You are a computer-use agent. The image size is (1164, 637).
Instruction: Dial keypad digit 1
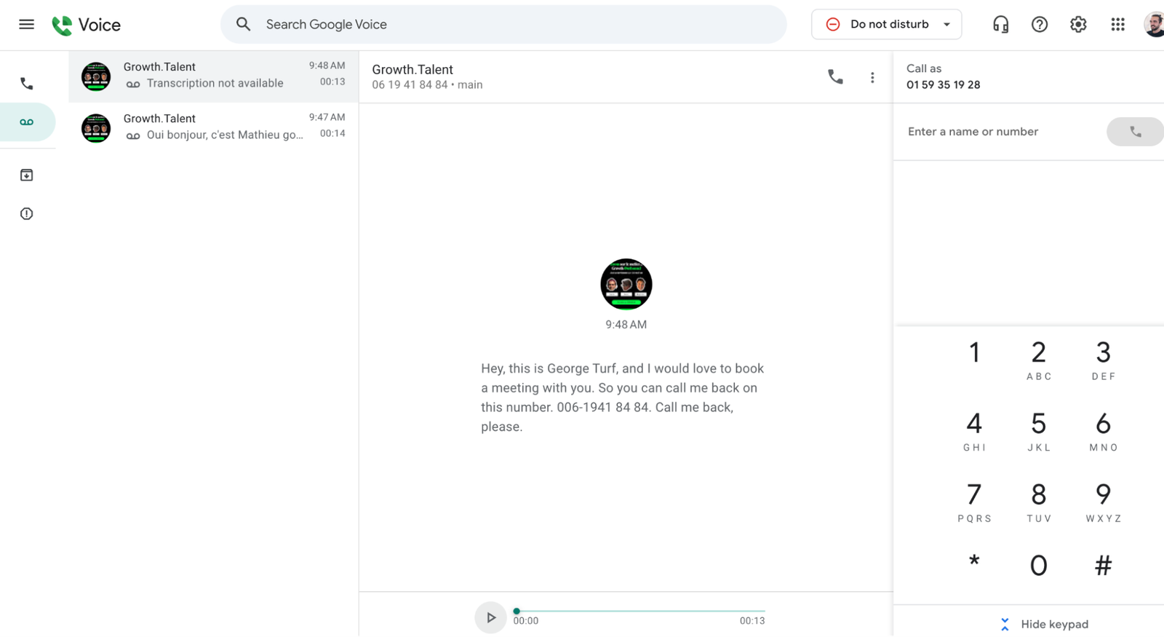tap(974, 353)
